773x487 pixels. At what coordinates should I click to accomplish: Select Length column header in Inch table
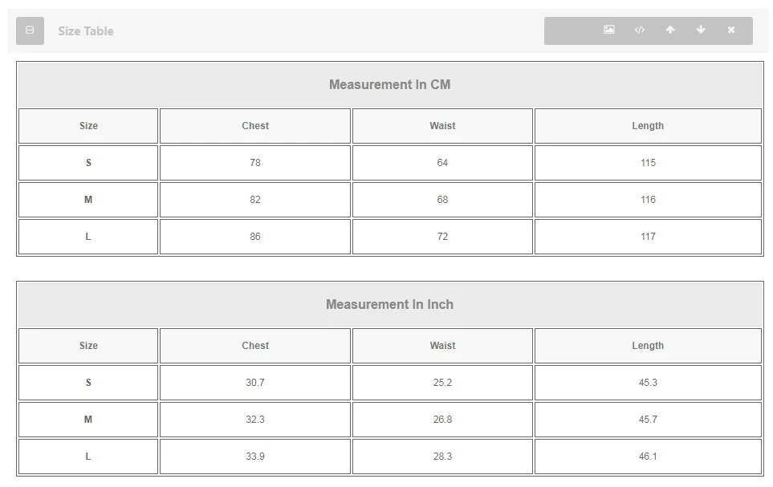(x=648, y=346)
